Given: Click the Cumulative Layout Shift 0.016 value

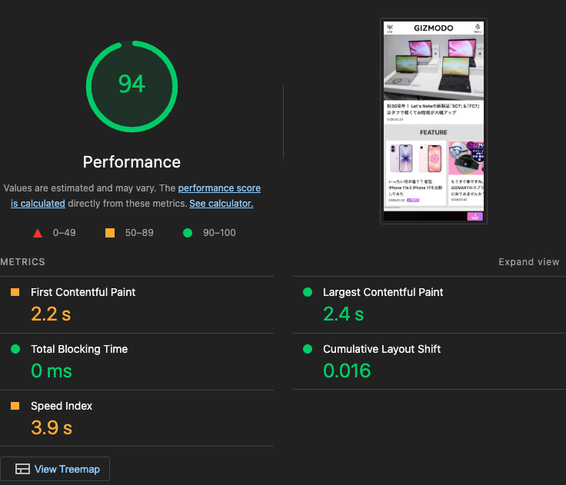Looking at the screenshot, I should (347, 370).
